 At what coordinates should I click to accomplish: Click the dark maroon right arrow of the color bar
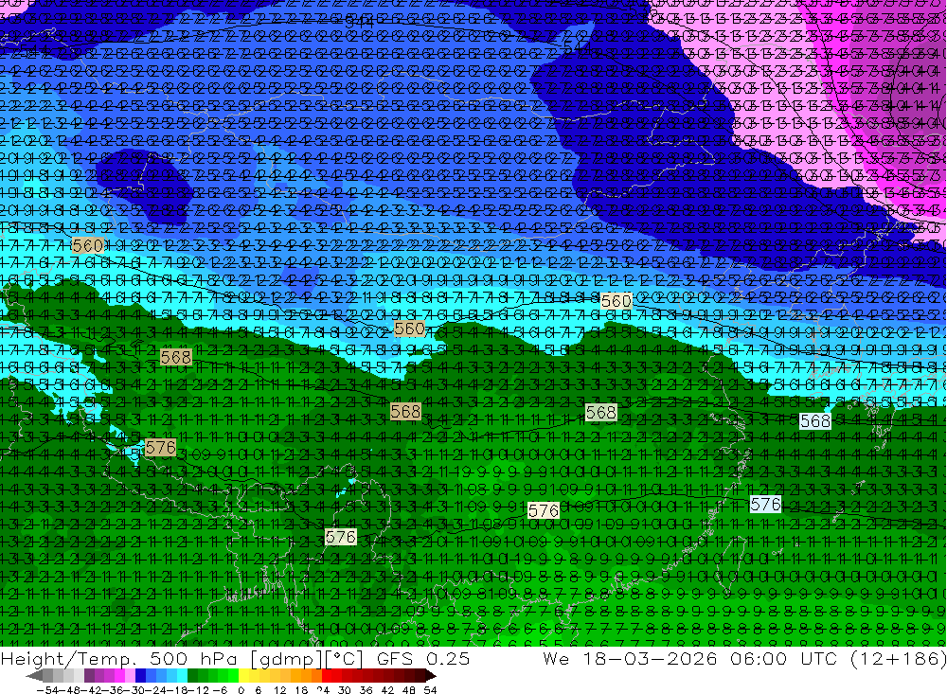[x=431, y=676]
